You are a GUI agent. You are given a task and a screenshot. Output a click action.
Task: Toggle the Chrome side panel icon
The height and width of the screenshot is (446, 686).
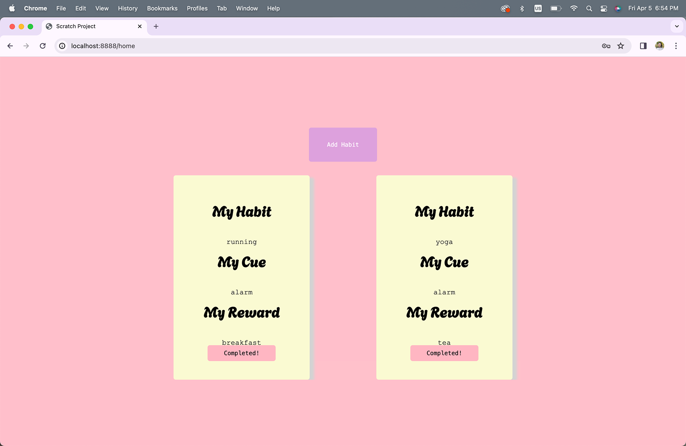(643, 46)
